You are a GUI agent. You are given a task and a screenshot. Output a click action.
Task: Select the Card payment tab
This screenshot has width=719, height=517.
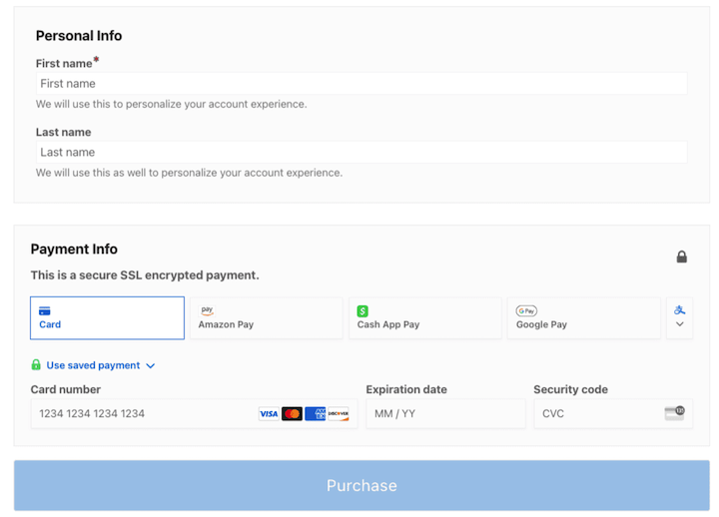click(107, 318)
